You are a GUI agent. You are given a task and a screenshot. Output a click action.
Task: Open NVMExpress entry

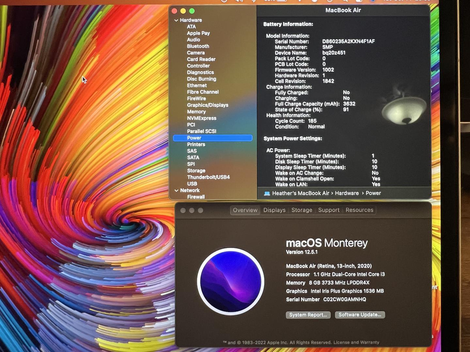201,118
